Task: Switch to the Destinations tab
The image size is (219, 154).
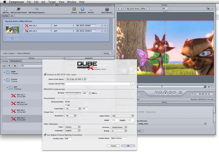Action: pyautogui.click(x=15, y=61)
